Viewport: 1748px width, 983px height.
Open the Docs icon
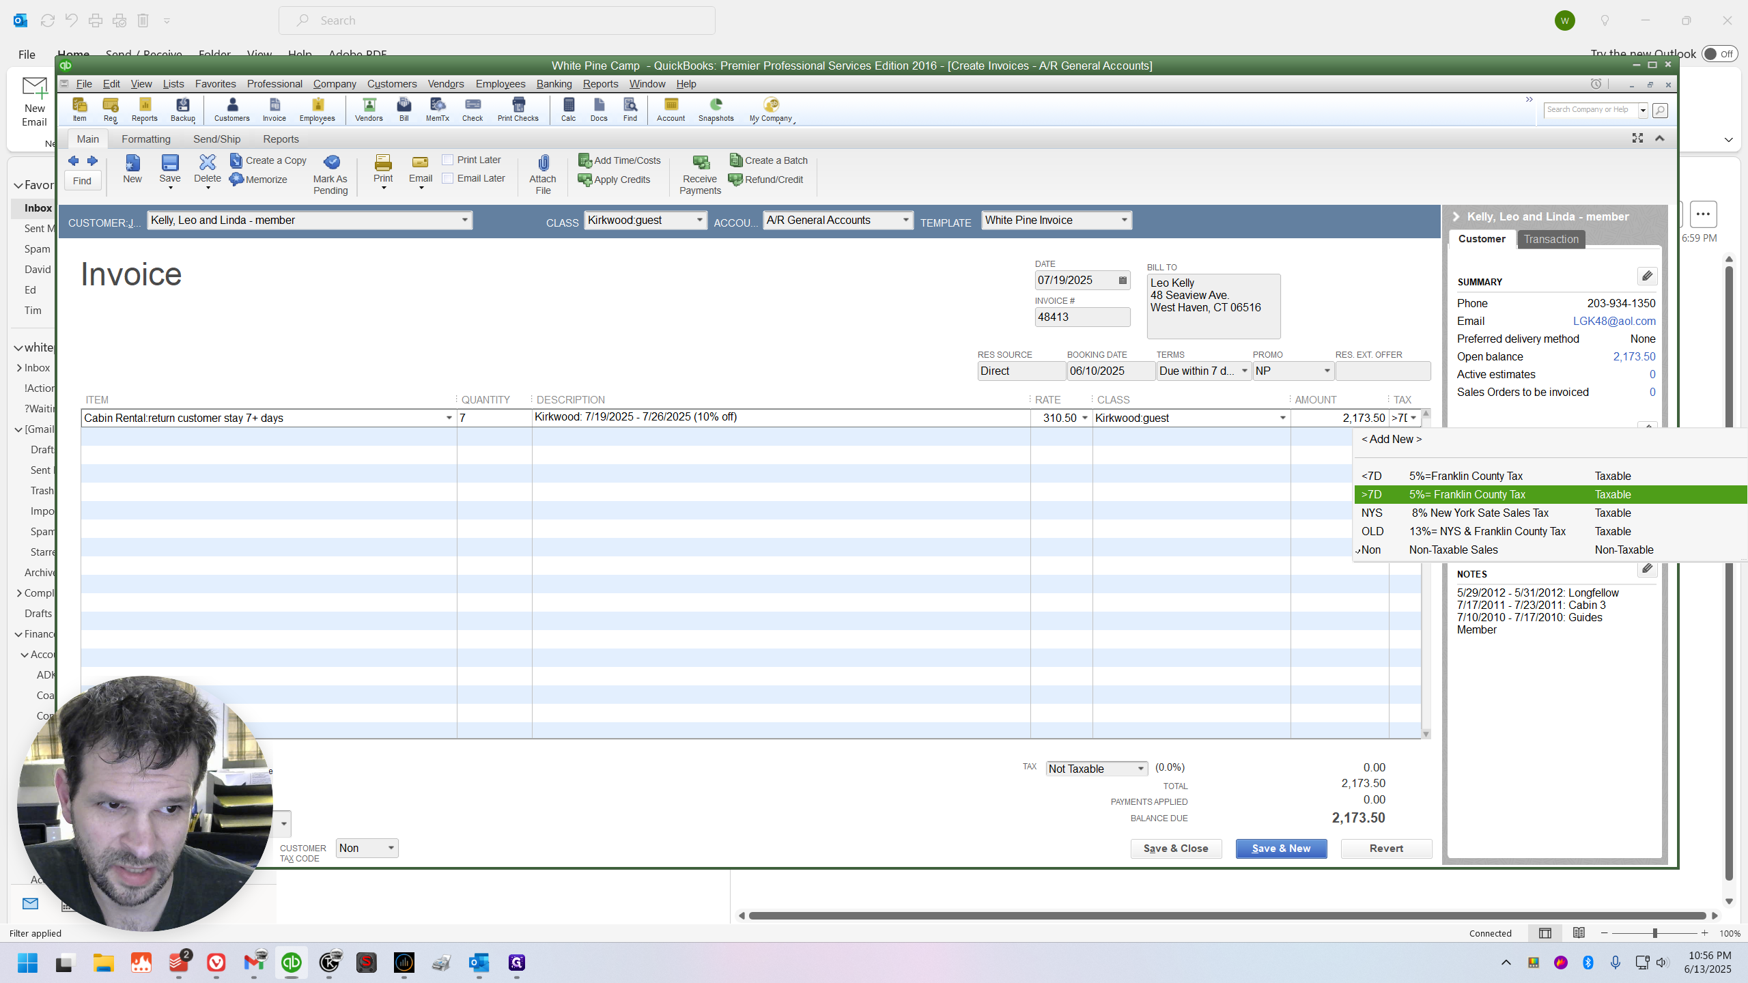point(599,109)
